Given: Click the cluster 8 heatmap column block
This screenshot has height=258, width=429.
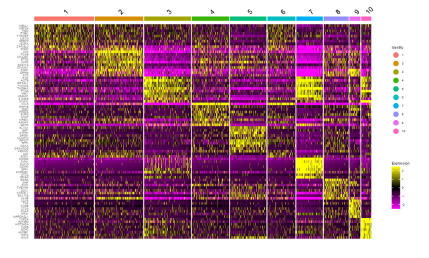Looking at the screenshot, I should click(x=336, y=131).
